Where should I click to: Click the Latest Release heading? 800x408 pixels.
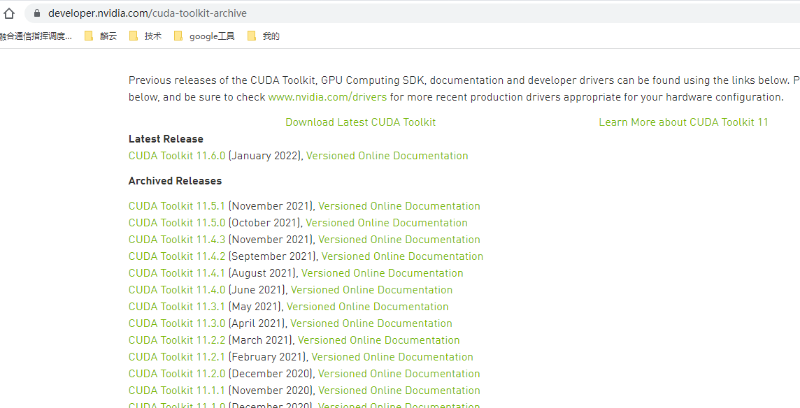click(x=166, y=139)
